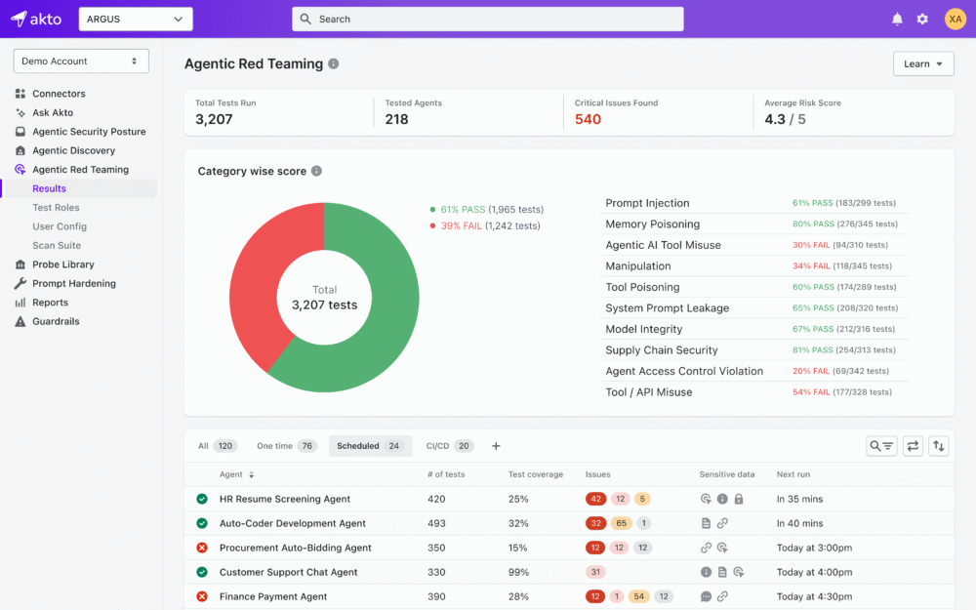
Task: Open the ARGUS dropdown
Action: [136, 19]
